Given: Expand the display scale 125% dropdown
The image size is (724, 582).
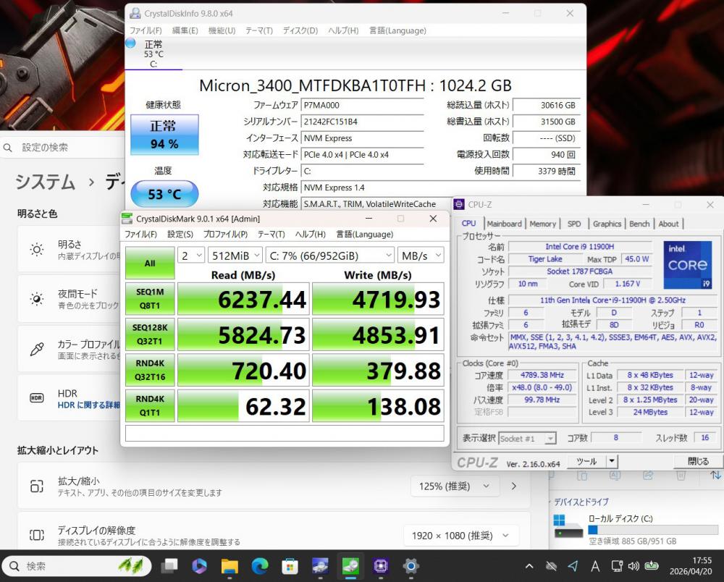Looking at the screenshot, I should (x=455, y=486).
